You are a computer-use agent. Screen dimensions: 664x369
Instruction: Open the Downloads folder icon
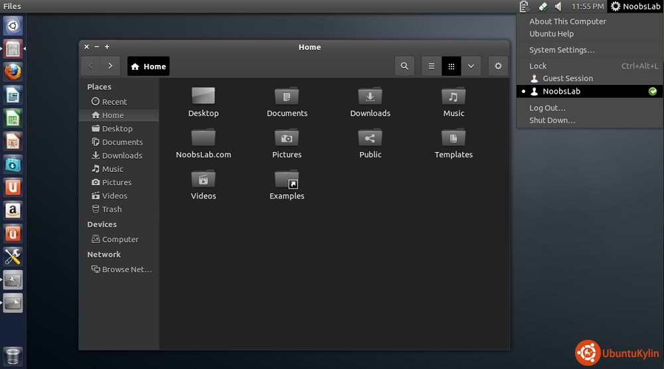click(370, 97)
